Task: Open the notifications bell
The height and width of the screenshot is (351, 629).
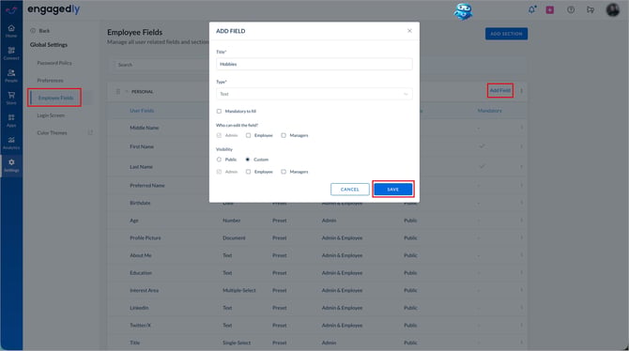Action: [x=532, y=9]
